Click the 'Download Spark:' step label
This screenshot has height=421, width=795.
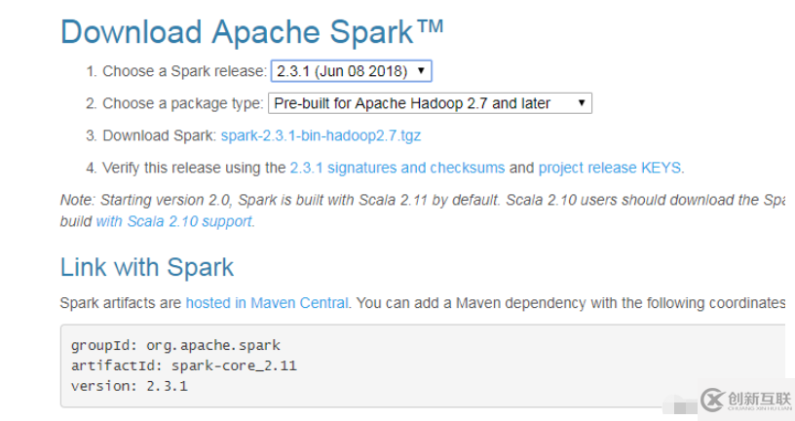click(x=159, y=135)
